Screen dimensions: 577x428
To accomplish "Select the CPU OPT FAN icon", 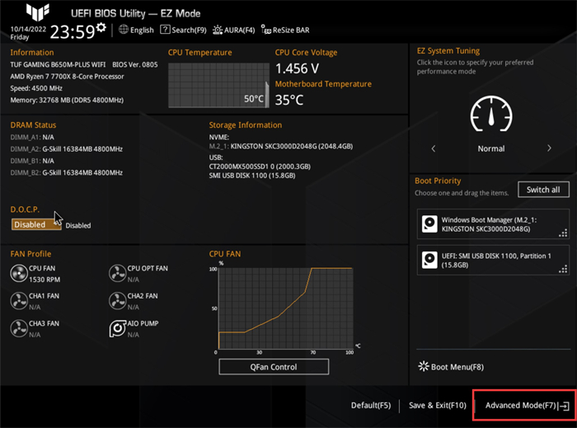I will 117,274.
